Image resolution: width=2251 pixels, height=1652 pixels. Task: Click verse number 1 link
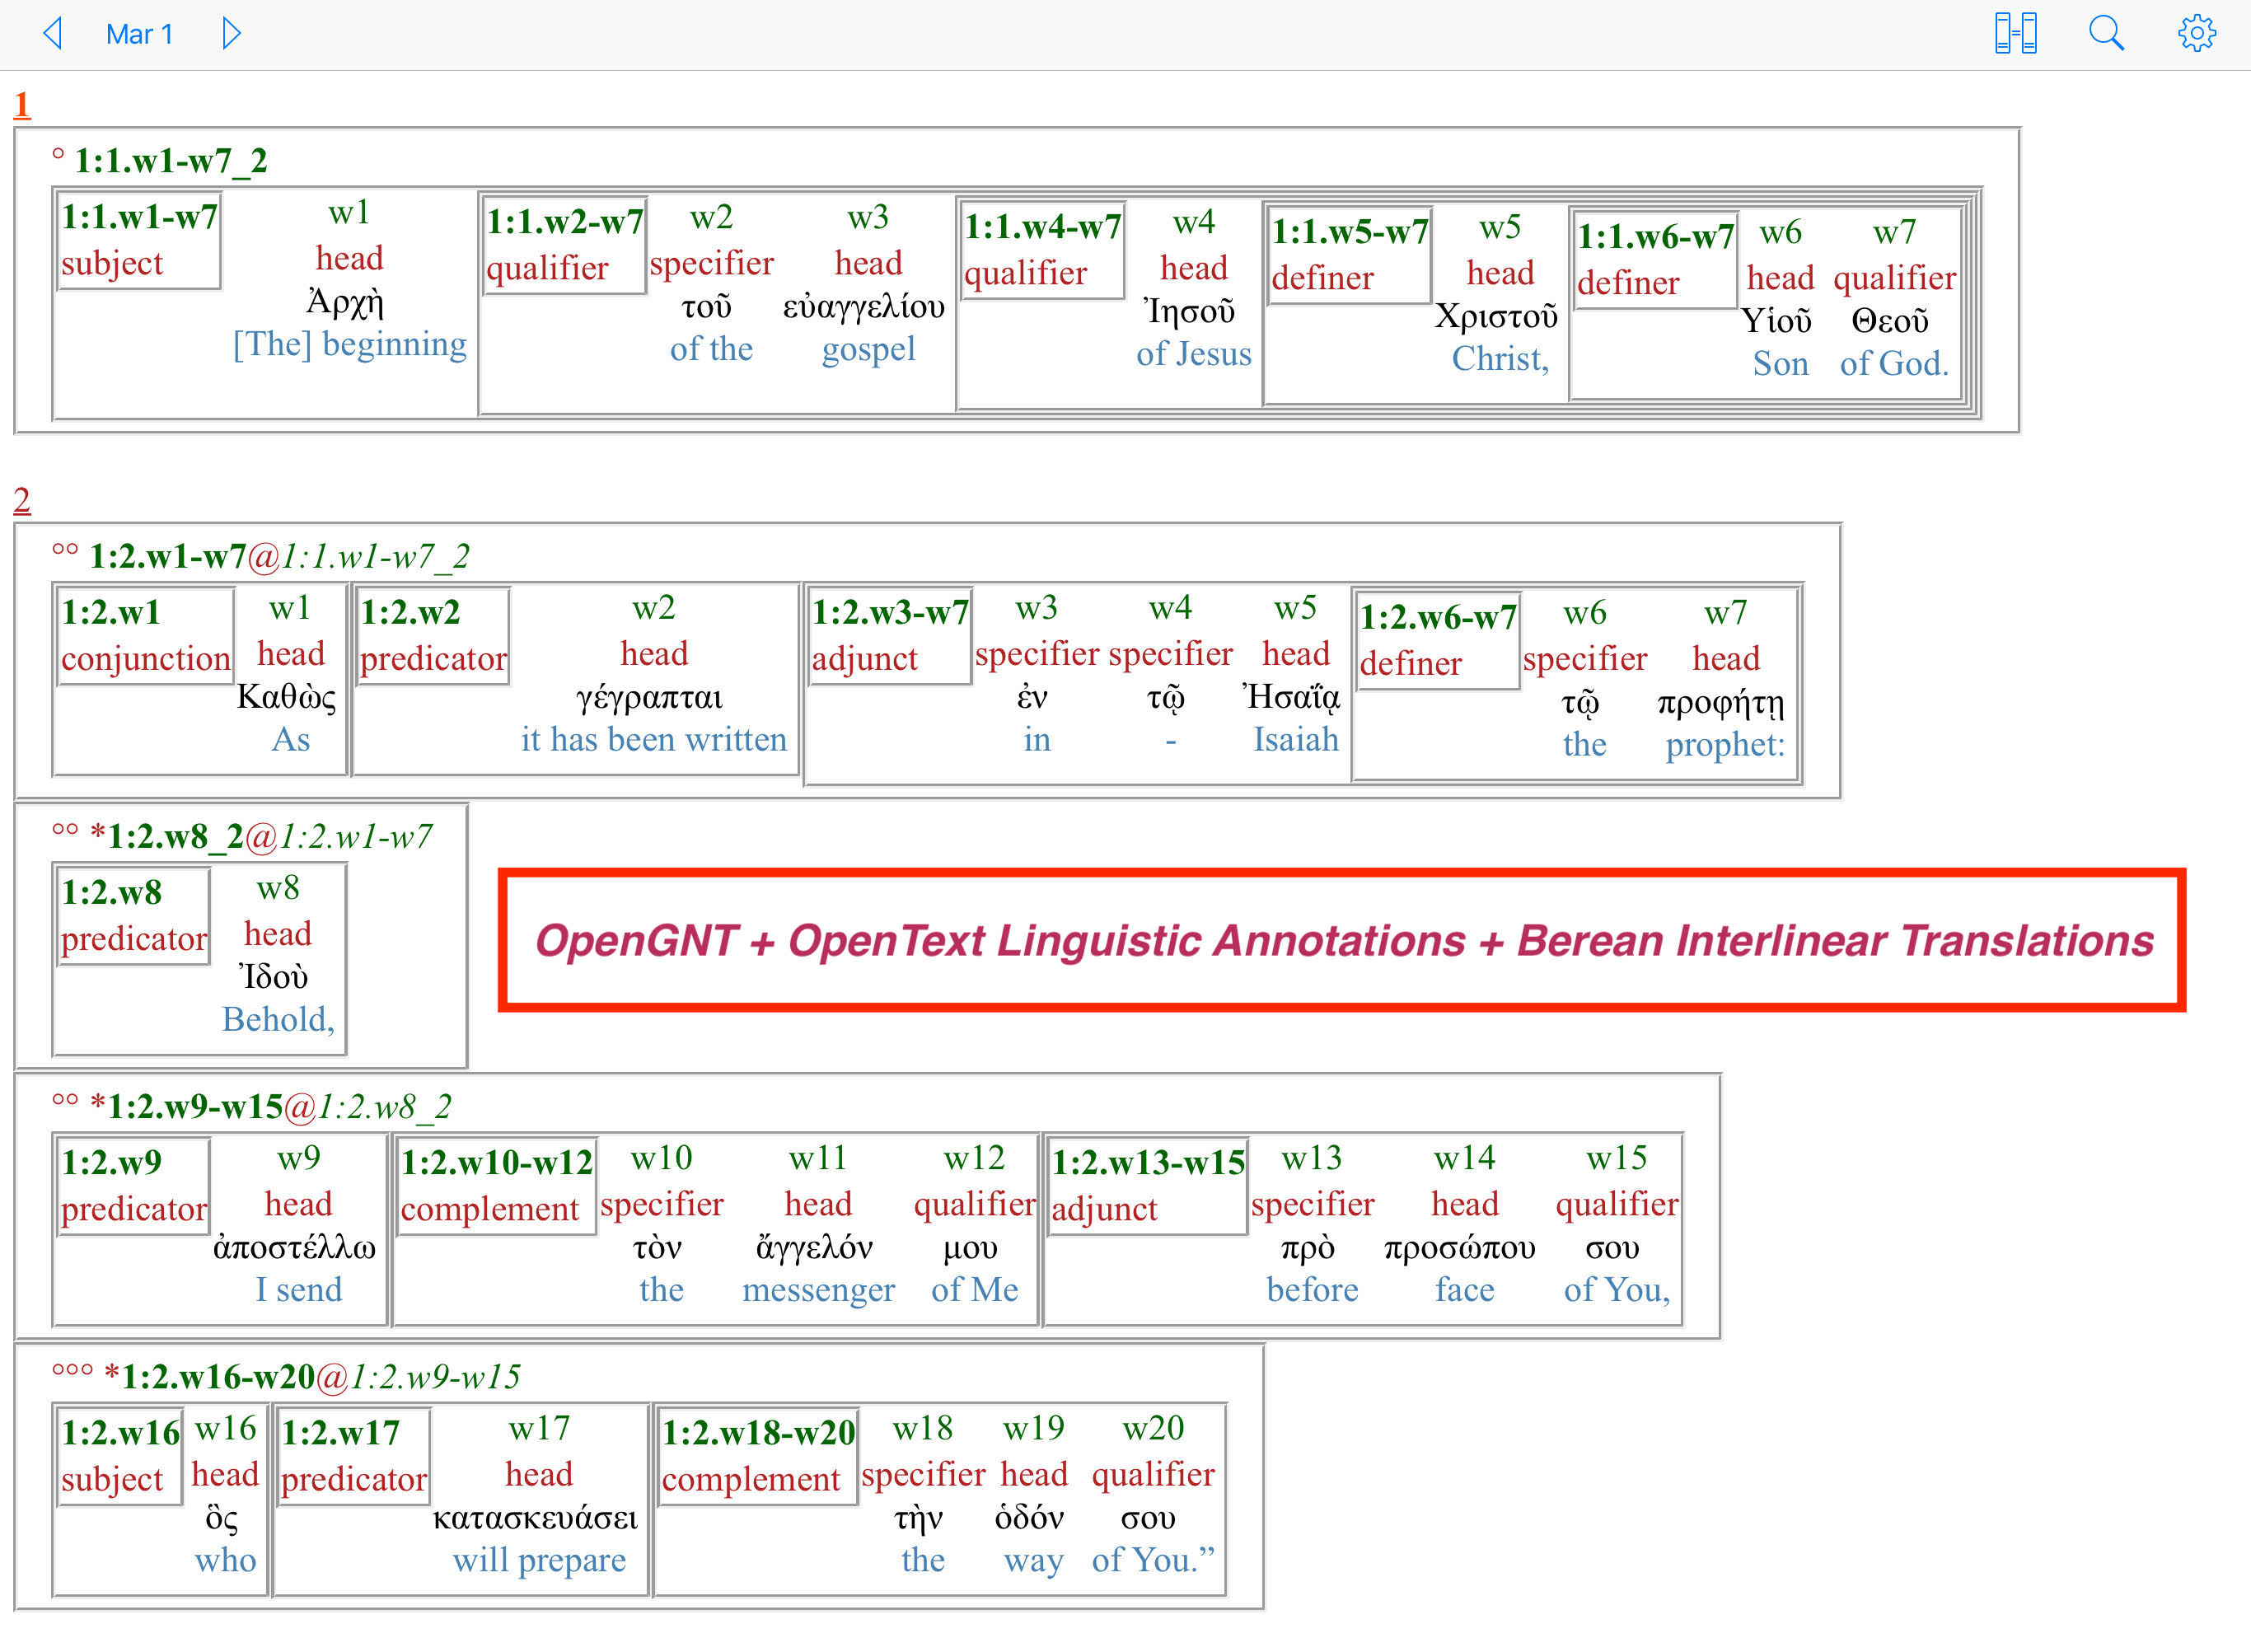pos(22,104)
